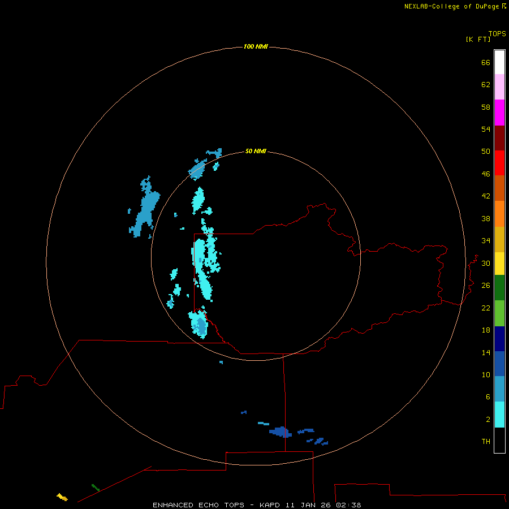This screenshot has height=509, width=509.
Task: Click the large light blue echo outside 50 NMI ring
Action: (x=146, y=208)
